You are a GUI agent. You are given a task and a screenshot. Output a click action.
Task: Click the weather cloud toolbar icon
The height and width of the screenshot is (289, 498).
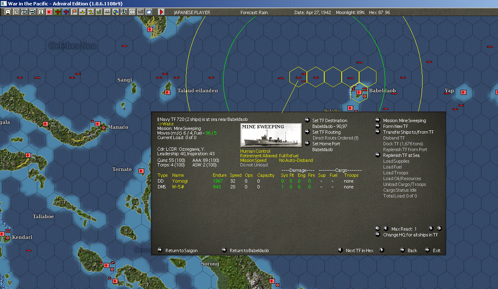(148, 12)
